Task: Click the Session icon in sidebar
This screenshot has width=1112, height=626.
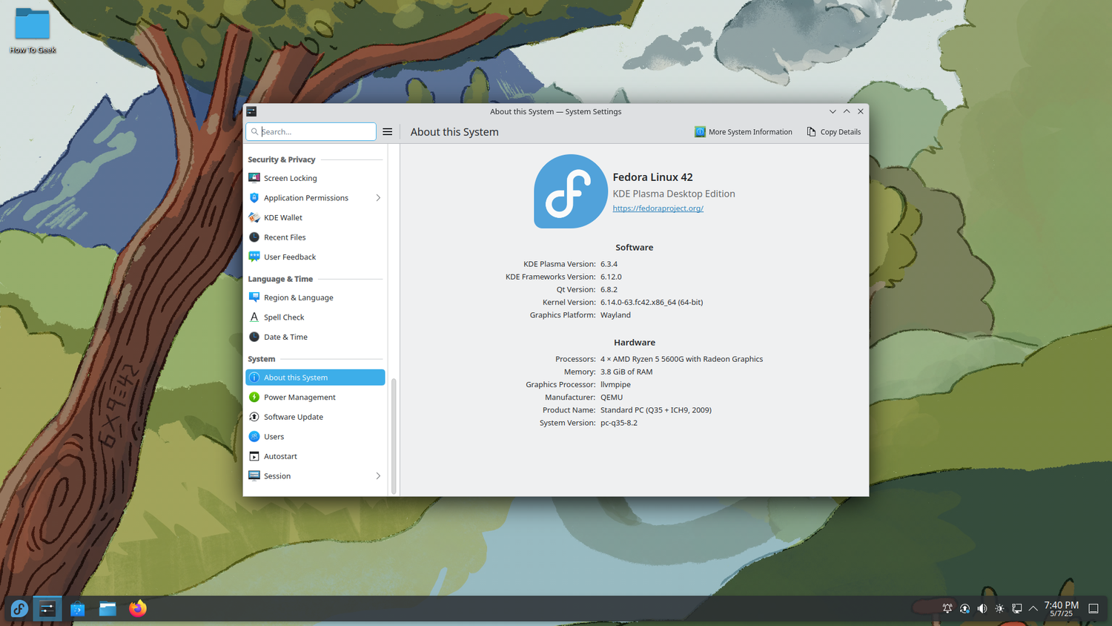Action: (x=254, y=475)
